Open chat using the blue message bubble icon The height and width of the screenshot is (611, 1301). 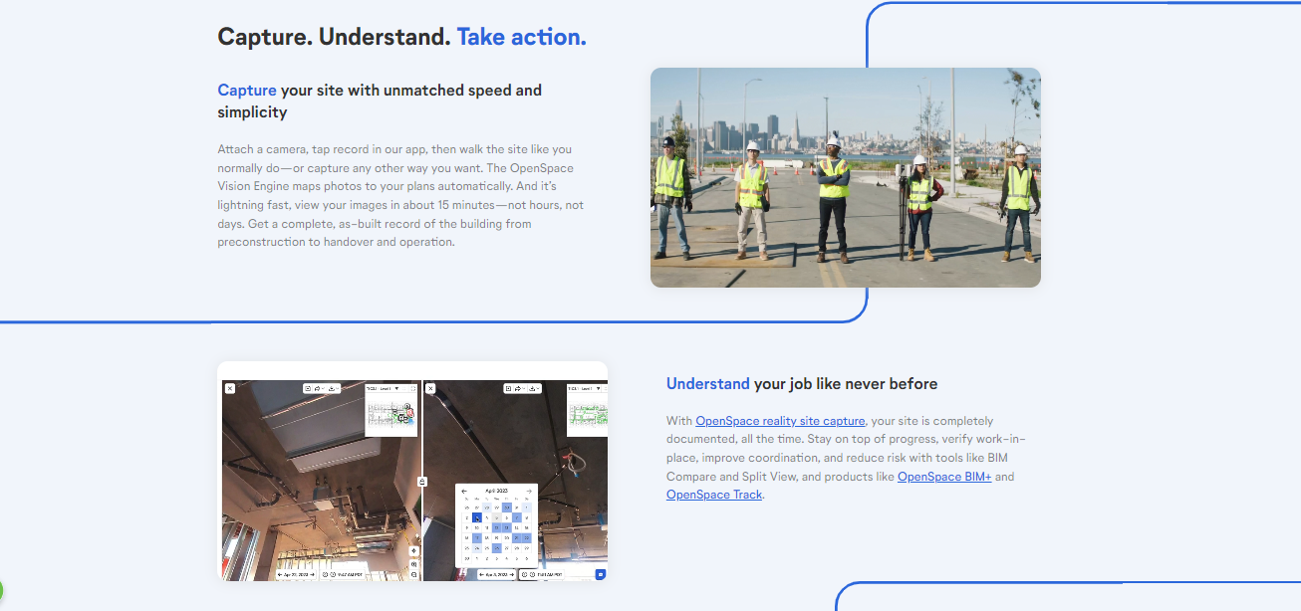tap(600, 574)
